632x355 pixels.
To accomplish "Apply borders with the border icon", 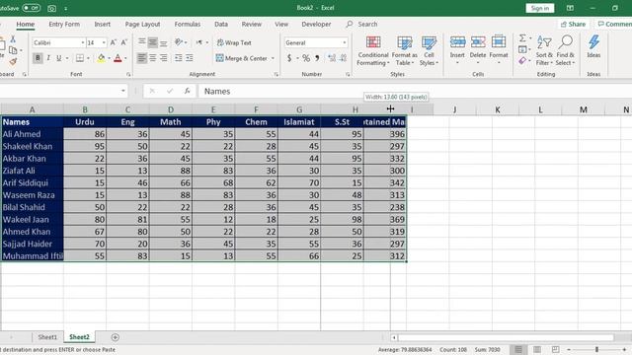I will pos(80,58).
